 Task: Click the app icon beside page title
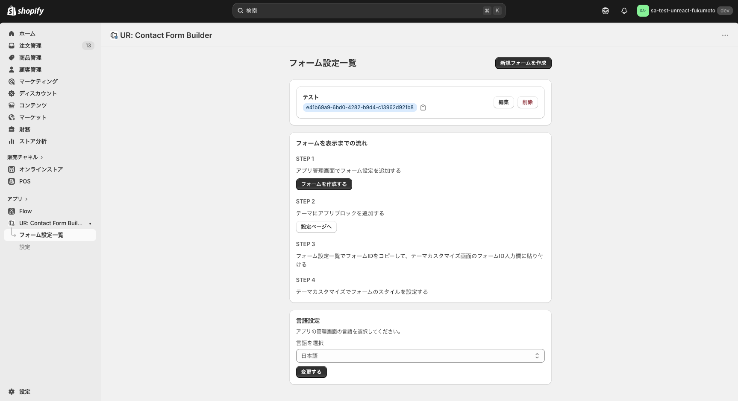114,35
